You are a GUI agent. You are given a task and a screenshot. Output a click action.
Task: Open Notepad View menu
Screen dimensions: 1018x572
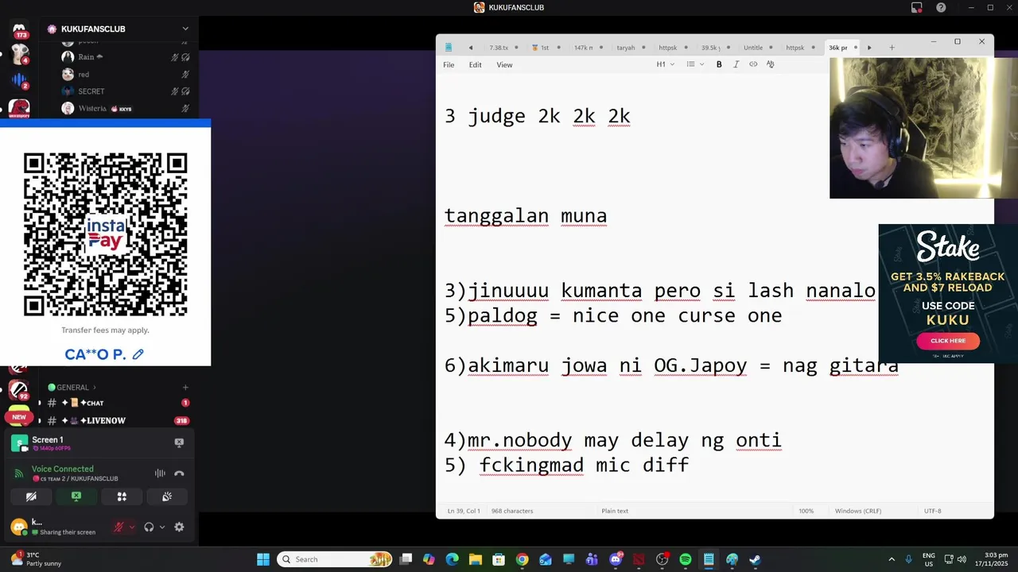[504, 64]
